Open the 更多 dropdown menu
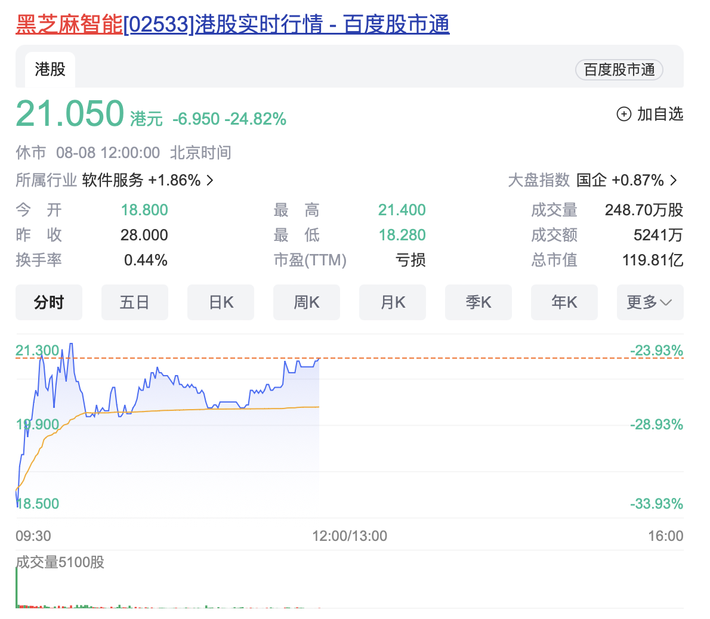The image size is (710, 619). tap(650, 302)
